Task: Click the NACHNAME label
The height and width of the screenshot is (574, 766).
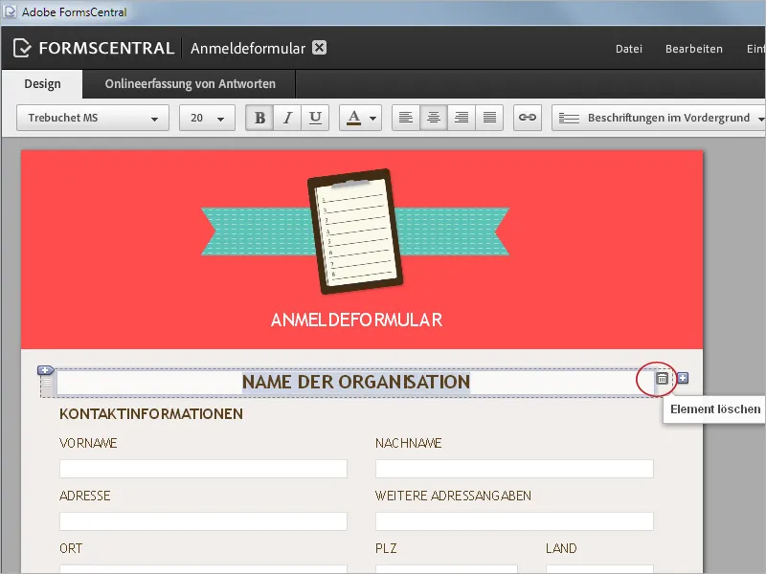Action: (409, 443)
